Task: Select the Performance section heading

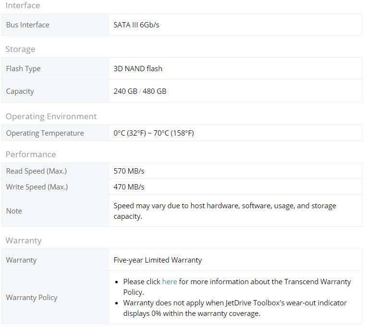Action: (31, 154)
